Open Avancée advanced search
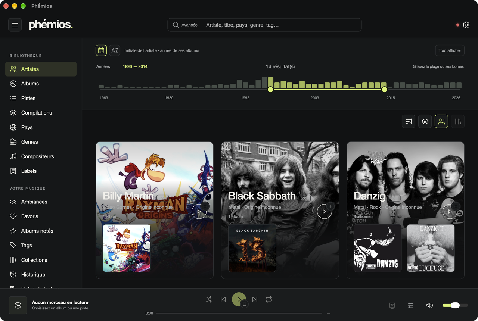The image size is (478, 321). click(x=185, y=25)
